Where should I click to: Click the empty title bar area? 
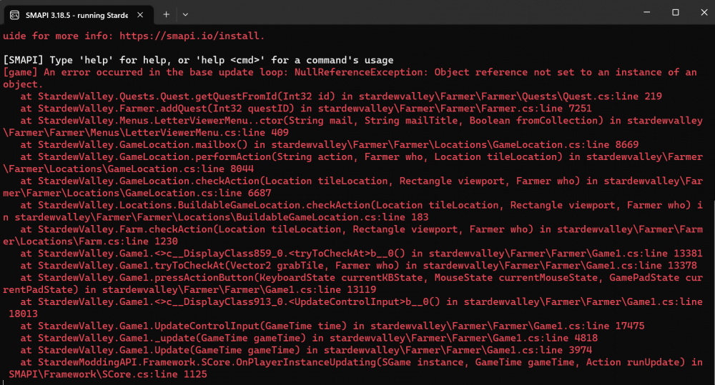pyautogui.click(x=410, y=12)
